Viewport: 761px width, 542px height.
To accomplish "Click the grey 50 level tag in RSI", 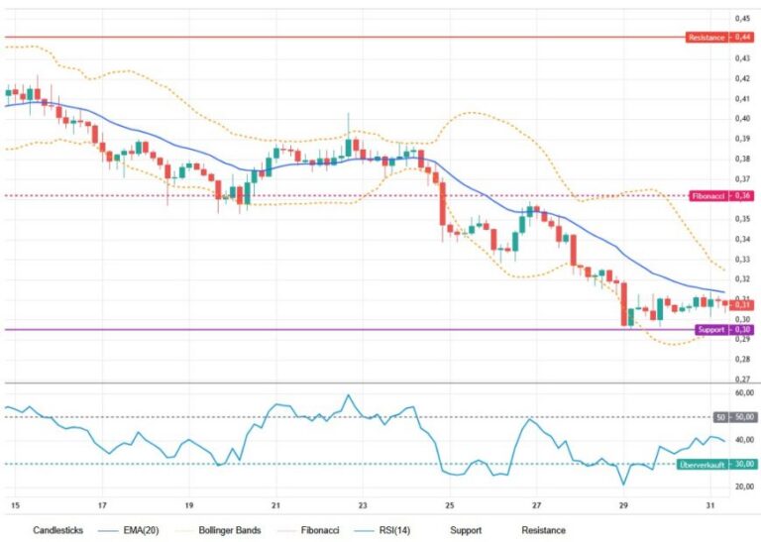I will tap(735, 417).
